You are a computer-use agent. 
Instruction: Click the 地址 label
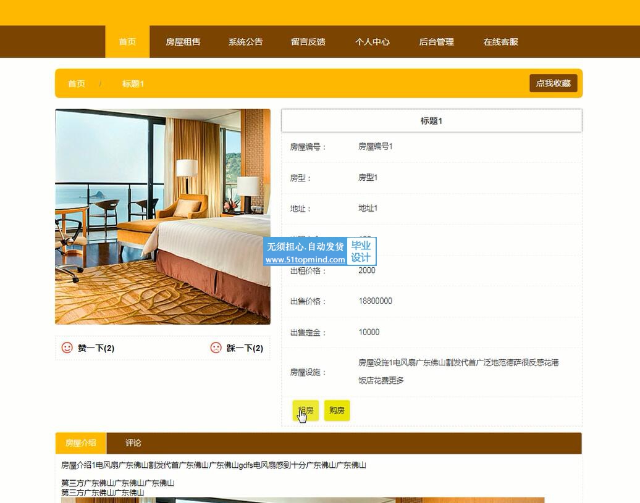click(x=300, y=209)
